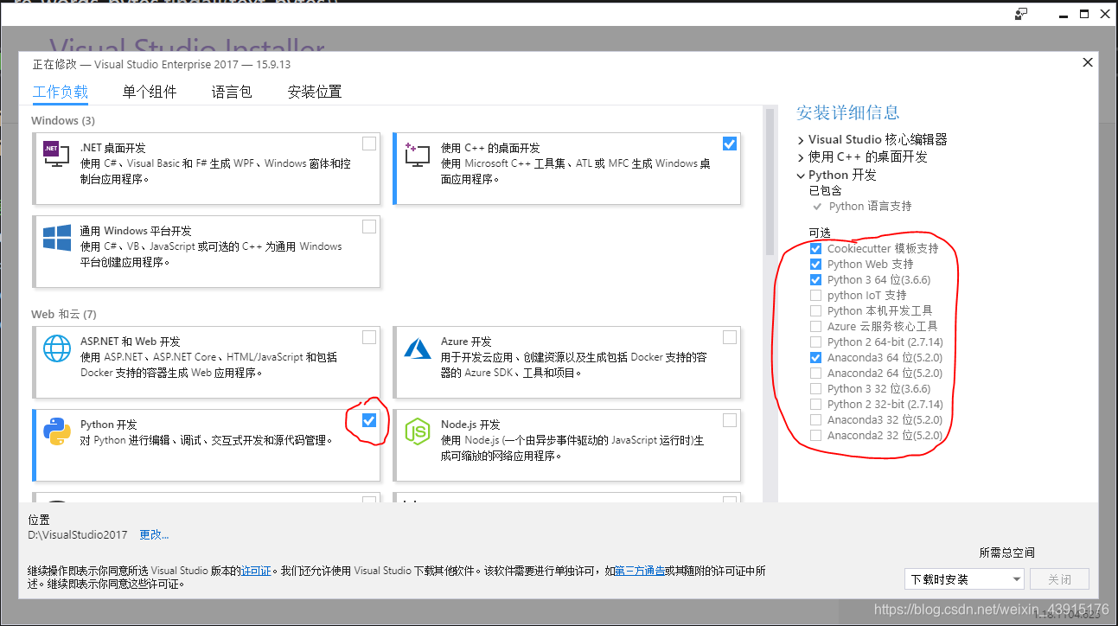
Task: Switch to 安装位置 tab
Action: (315, 92)
